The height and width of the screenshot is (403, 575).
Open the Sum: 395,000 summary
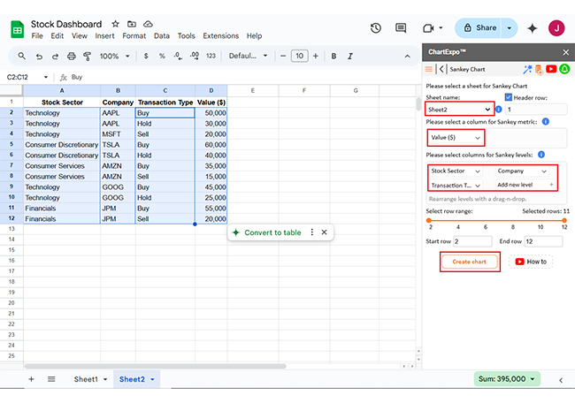507,379
